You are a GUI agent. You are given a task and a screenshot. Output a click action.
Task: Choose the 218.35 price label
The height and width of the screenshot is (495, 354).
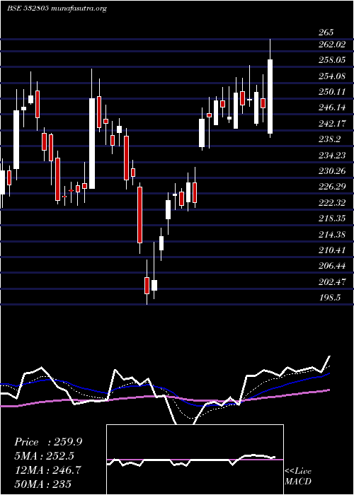[x=332, y=219]
